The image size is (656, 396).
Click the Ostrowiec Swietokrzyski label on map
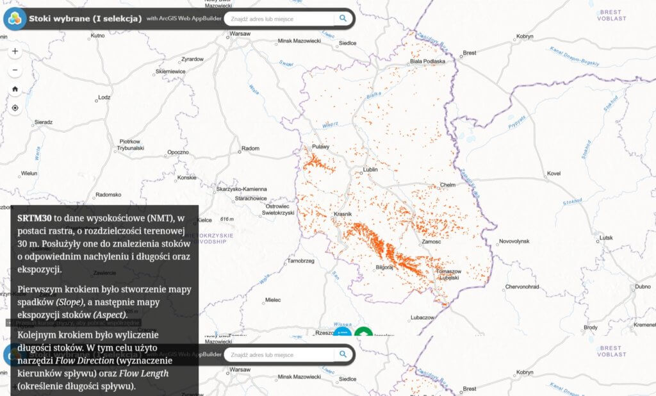pyautogui.click(x=278, y=210)
